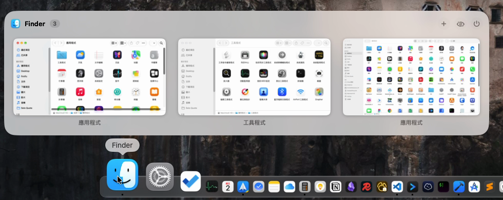Hide Finder using the crossed-eye icon
This screenshot has width=503, height=200.
click(461, 24)
